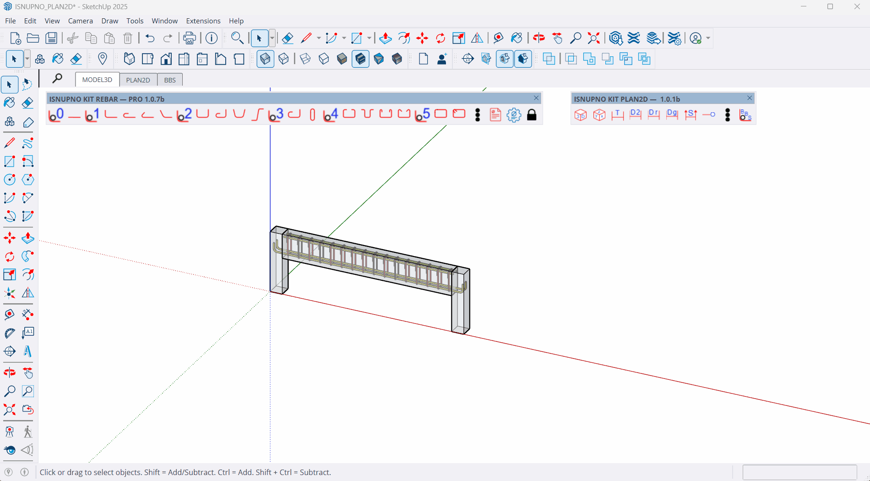Click the Tape Measure tool in left toolbar

pyautogui.click(x=9, y=315)
